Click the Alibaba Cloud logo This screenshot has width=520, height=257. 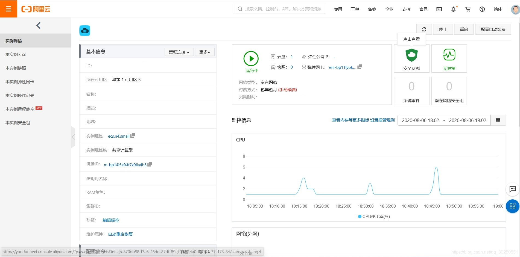pos(36,9)
